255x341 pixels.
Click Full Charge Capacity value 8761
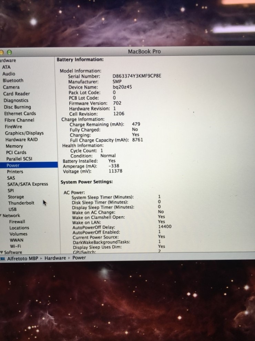[138, 140]
